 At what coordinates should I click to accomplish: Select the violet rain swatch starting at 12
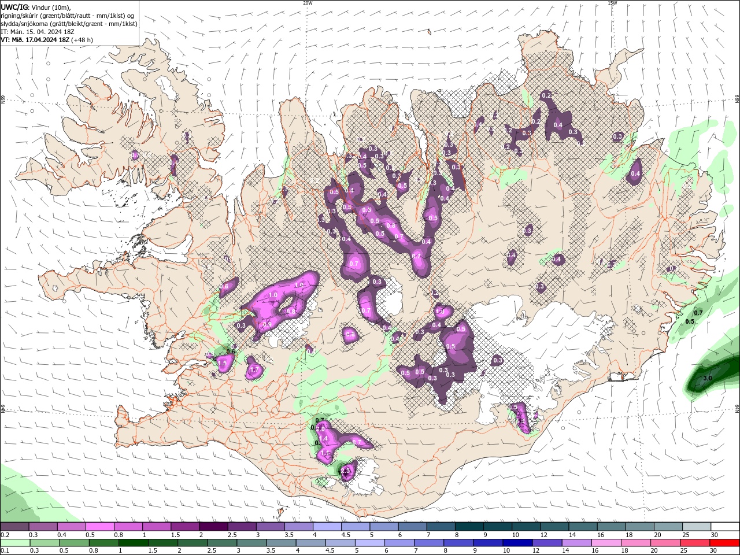coord(546,543)
